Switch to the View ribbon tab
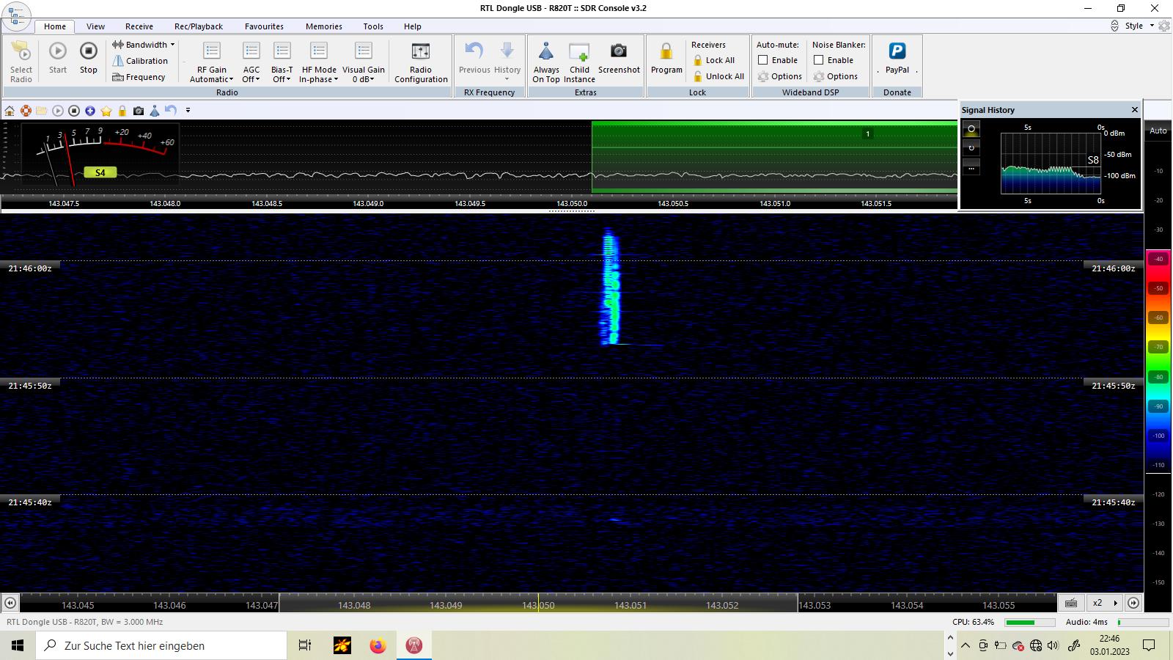The height and width of the screenshot is (660, 1173). (96, 26)
